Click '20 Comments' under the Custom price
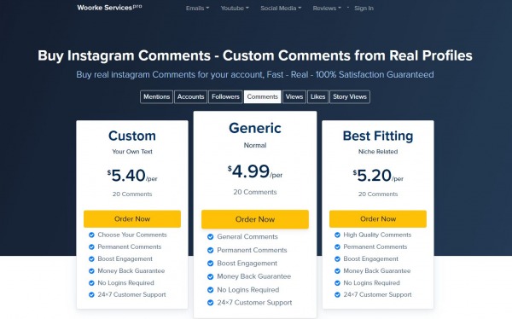This screenshot has width=512, height=319. point(132,194)
